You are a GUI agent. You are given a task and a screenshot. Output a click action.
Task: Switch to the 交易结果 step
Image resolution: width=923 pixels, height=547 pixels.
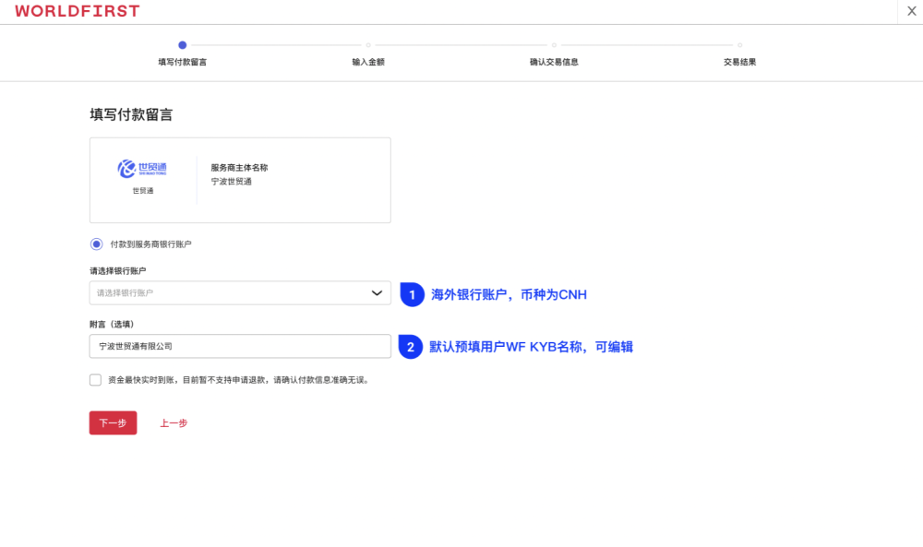click(x=739, y=61)
